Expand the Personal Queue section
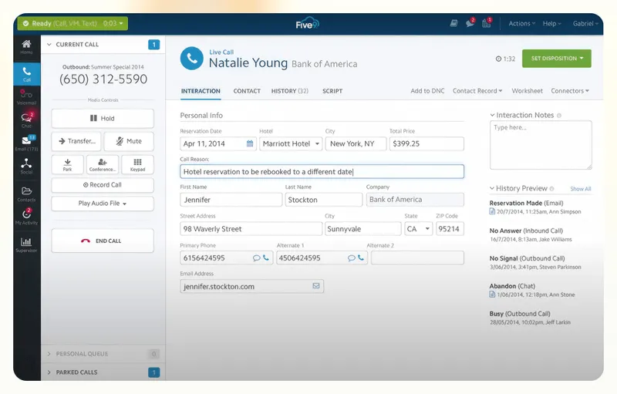The height and width of the screenshot is (394, 617). tap(49, 354)
